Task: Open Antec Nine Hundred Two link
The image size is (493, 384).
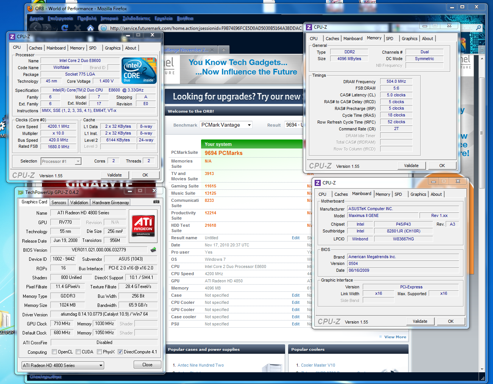Action: click(201, 365)
